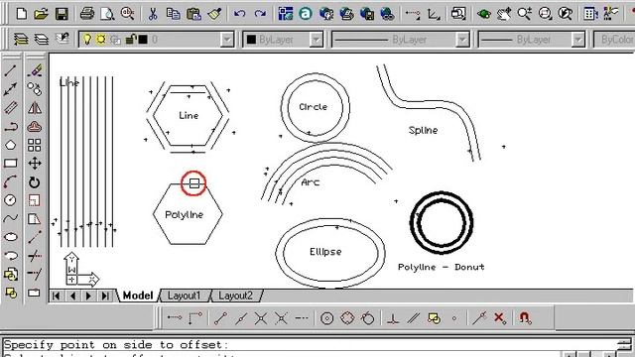Click layer 0 black color swatch

click(143, 40)
